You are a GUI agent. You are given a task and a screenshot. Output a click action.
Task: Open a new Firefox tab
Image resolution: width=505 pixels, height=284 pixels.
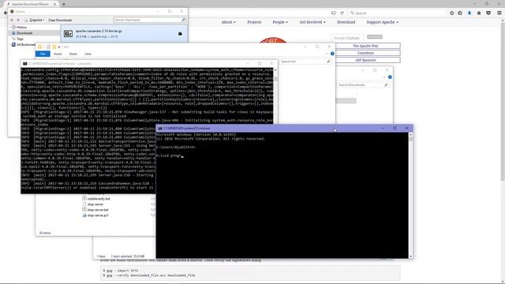(63, 4)
